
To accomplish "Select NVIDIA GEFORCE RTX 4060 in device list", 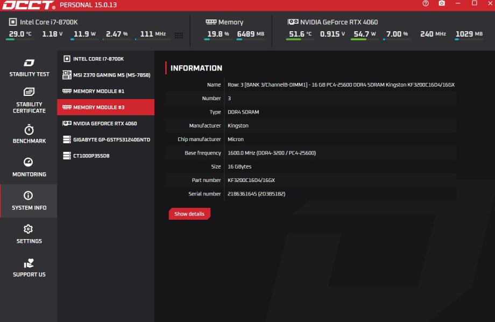I will [106, 123].
